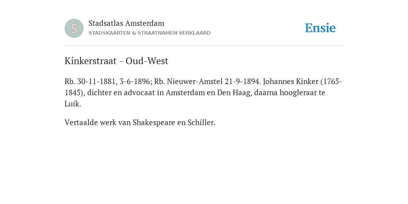Open the Stadsatlas Amsterdam source title

tap(126, 23)
